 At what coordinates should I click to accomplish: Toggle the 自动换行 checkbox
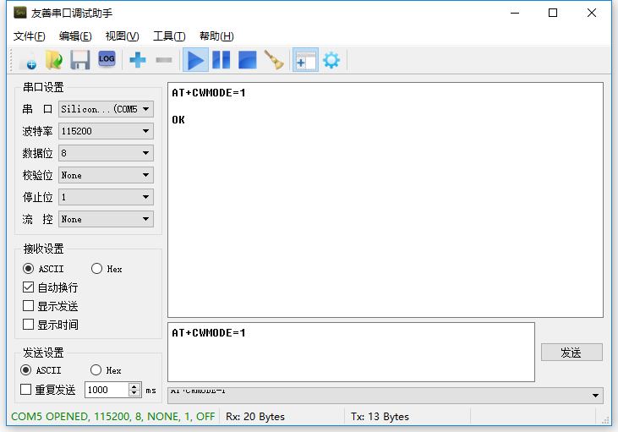coord(28,287)
